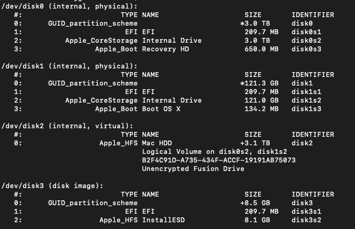Click the TYPE column header under /dev/disk0
The image size is (355, 229).
[x=129, y=15]
